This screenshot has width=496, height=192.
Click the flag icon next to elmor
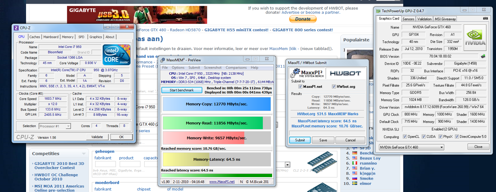(355, 183)
